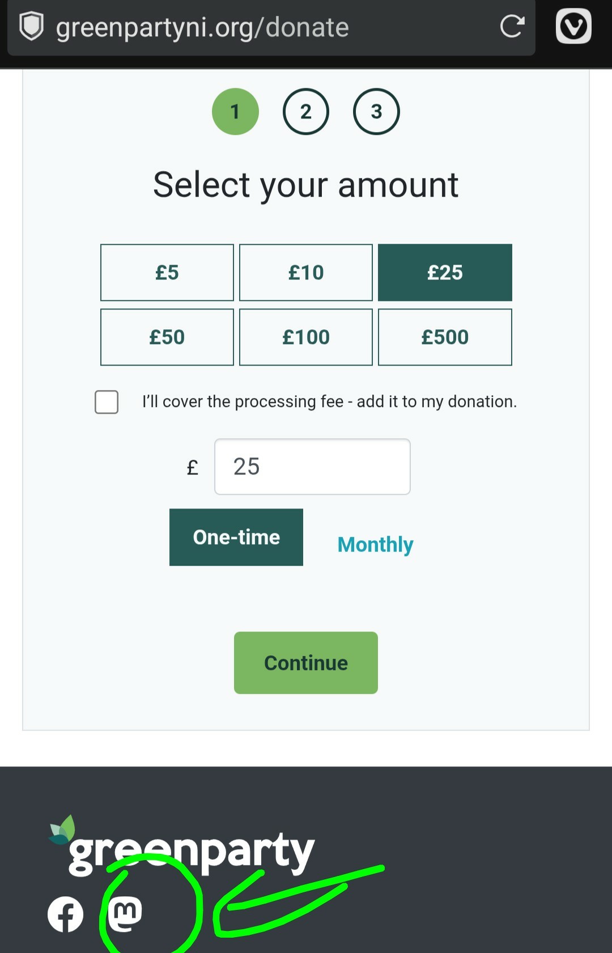Choose One-time donation frequency
This screenshot has width=612, height=953.
[236, 537]
